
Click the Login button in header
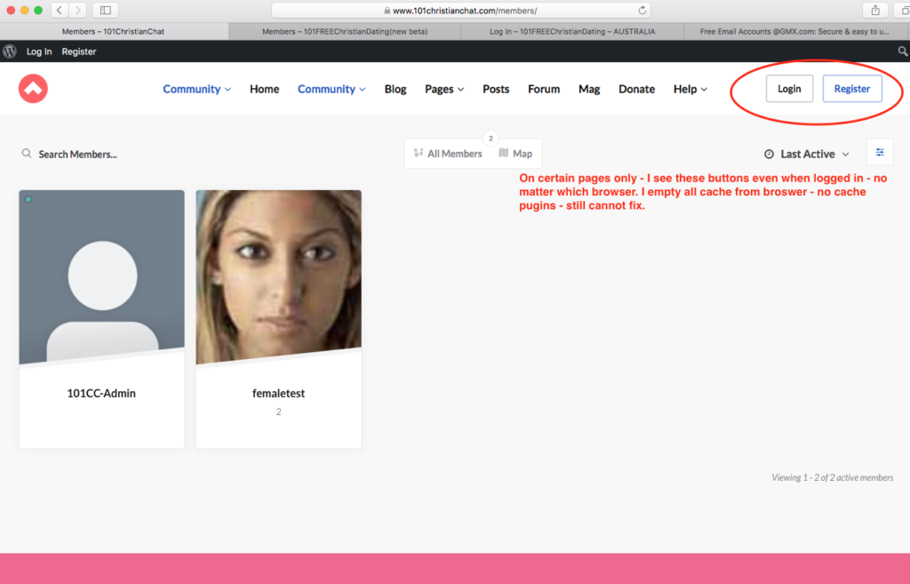coord(789,89)
